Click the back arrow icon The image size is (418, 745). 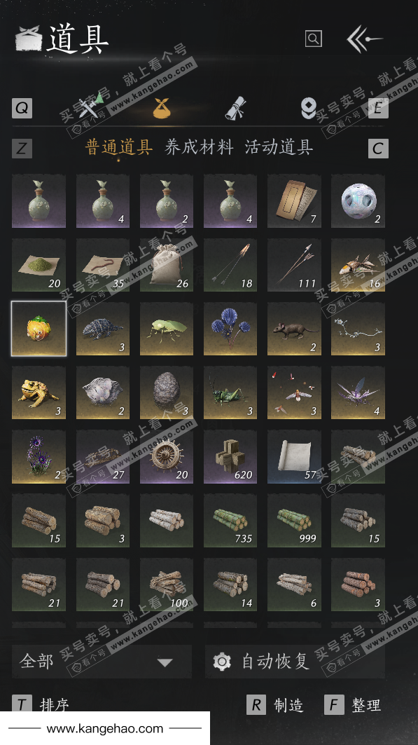pos(364,39)
